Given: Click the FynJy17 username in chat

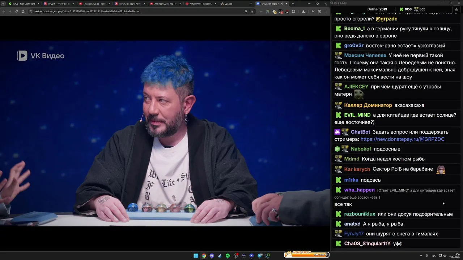Looking at the screenshot, I should (354, 234).
